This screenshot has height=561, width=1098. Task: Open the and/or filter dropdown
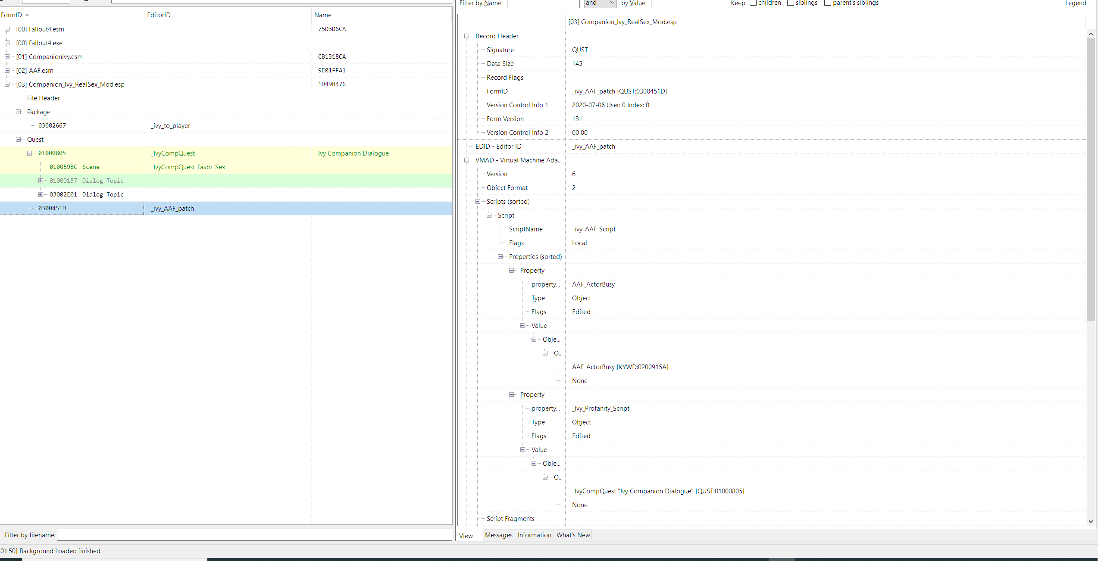coord(601,3)
